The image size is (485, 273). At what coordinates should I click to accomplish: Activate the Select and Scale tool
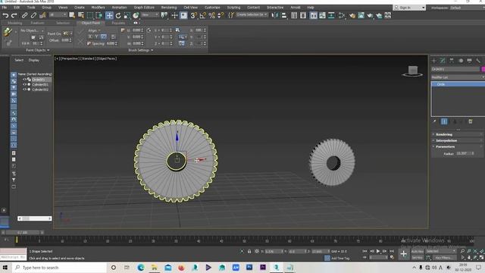127,15
